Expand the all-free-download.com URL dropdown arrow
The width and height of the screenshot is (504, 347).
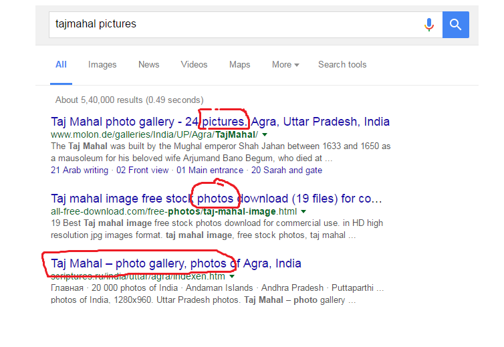coord(303,212)
